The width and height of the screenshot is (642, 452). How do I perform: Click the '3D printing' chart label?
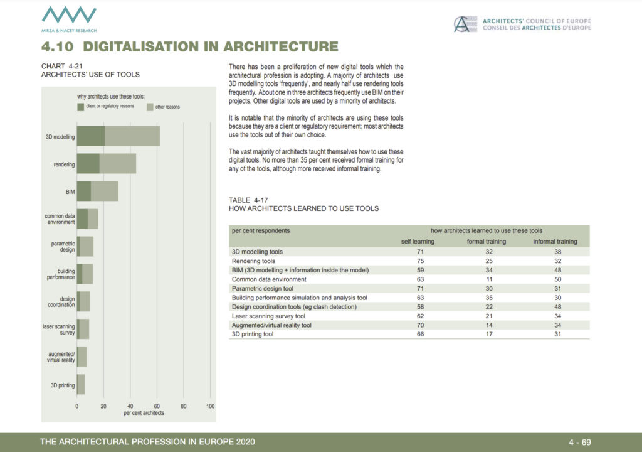click(63, 385)
